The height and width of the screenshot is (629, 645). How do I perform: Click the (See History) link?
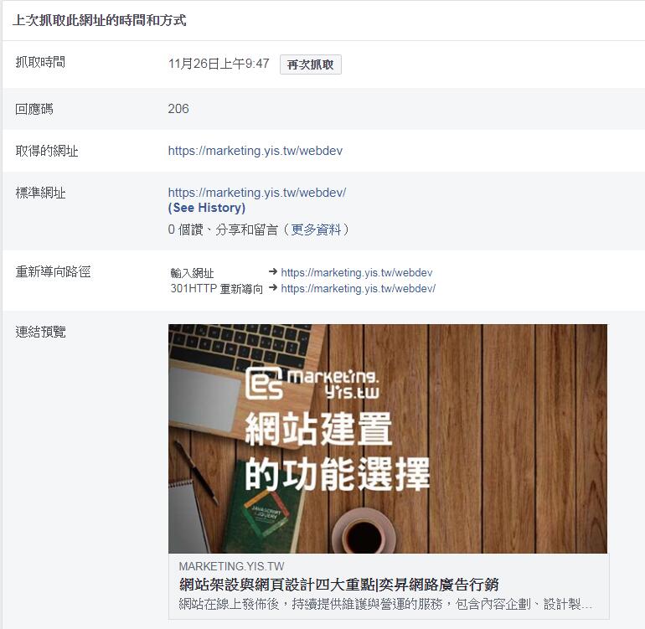207,208
